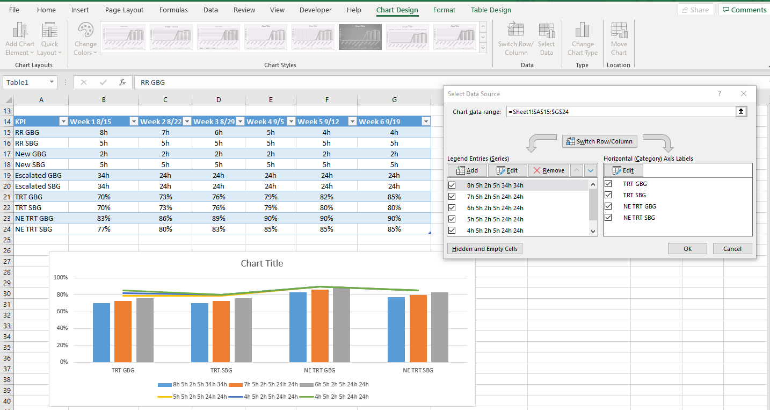Open the Week 1 8/15 filter dropdown

tap(134, 121)
